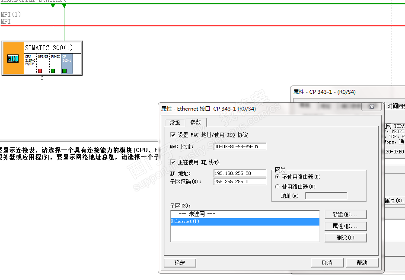This screenshot has width=405, height=280.
Task: Confirm with the 确定 button
Action: 180,263
